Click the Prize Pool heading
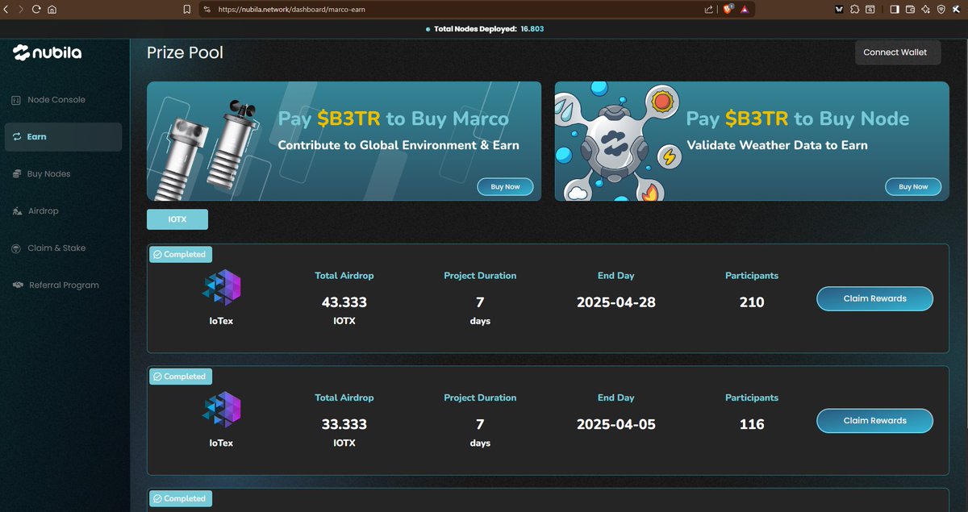 185,53
